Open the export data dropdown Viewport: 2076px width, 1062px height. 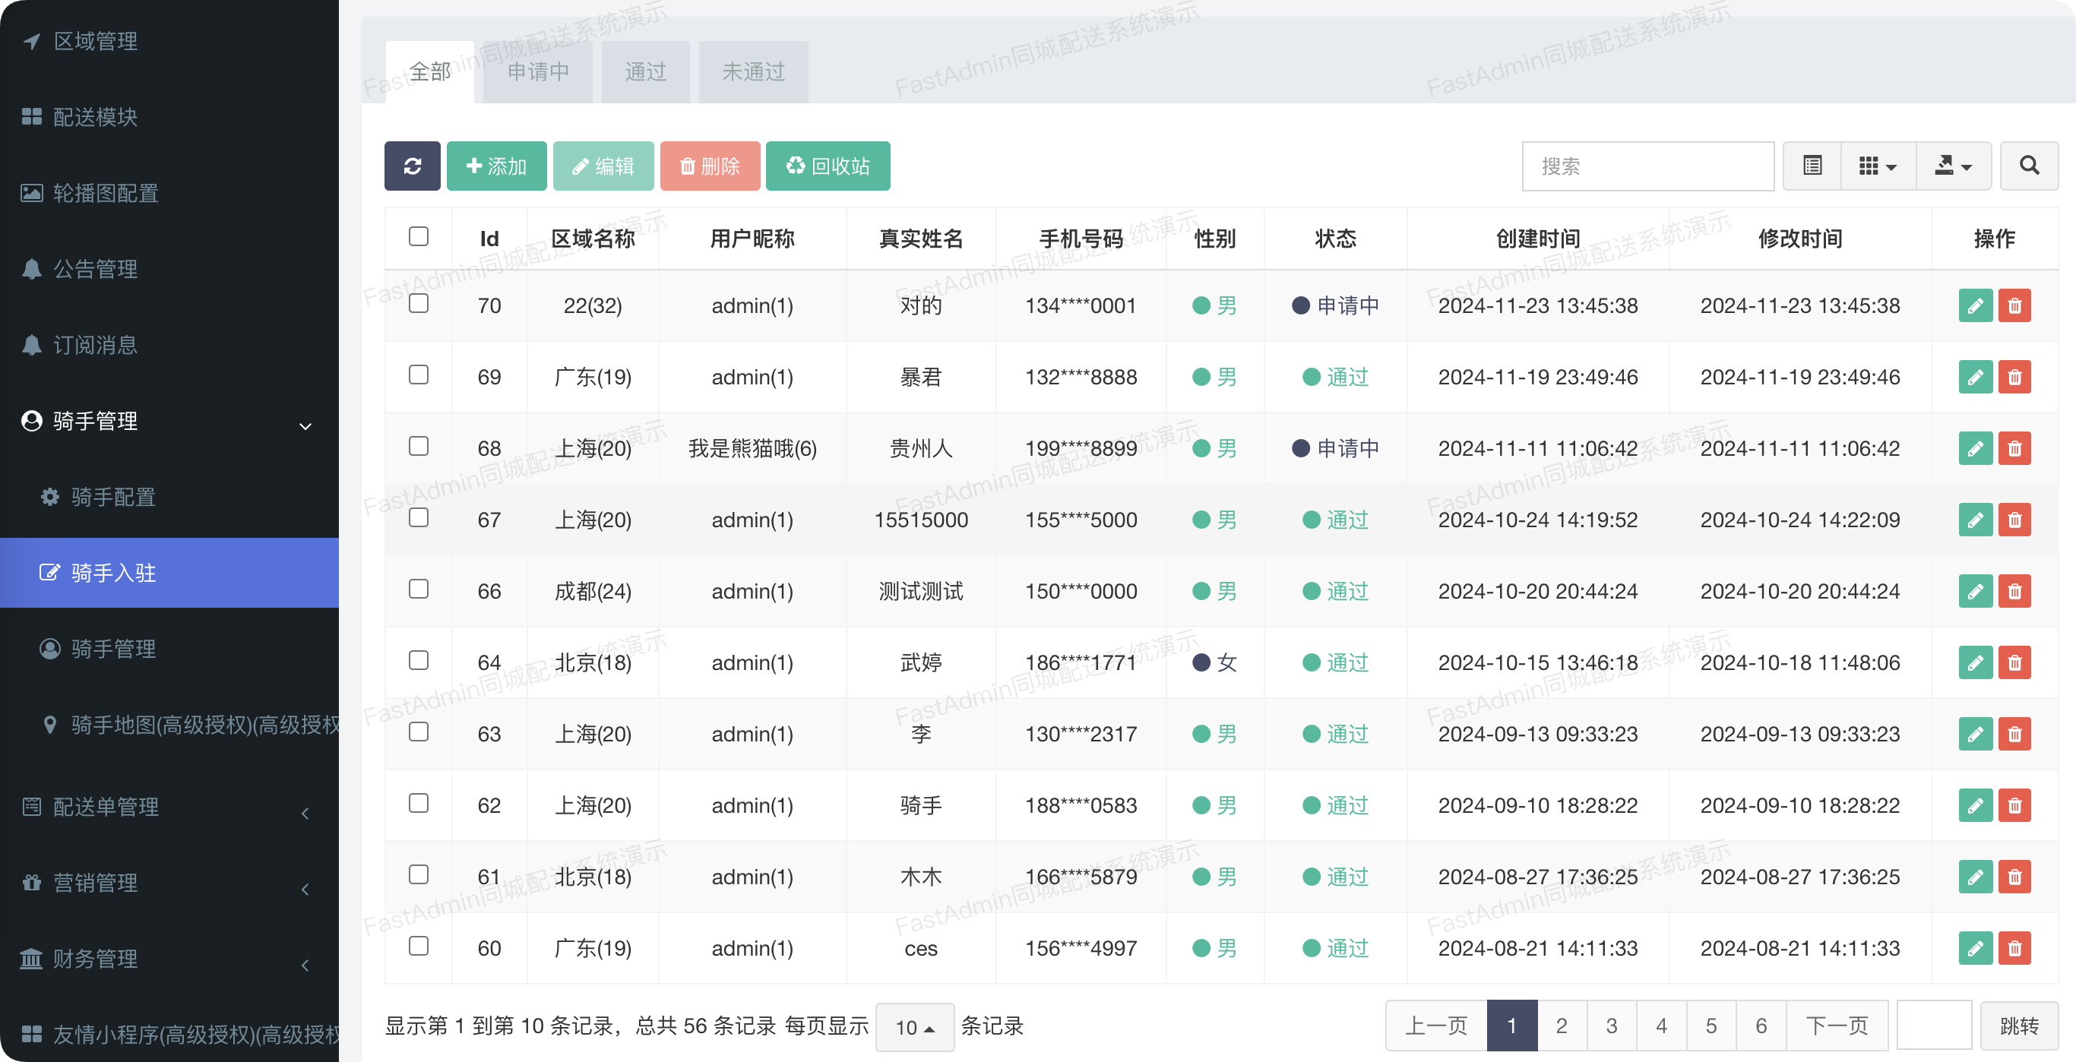click(x=1953, y=166)
